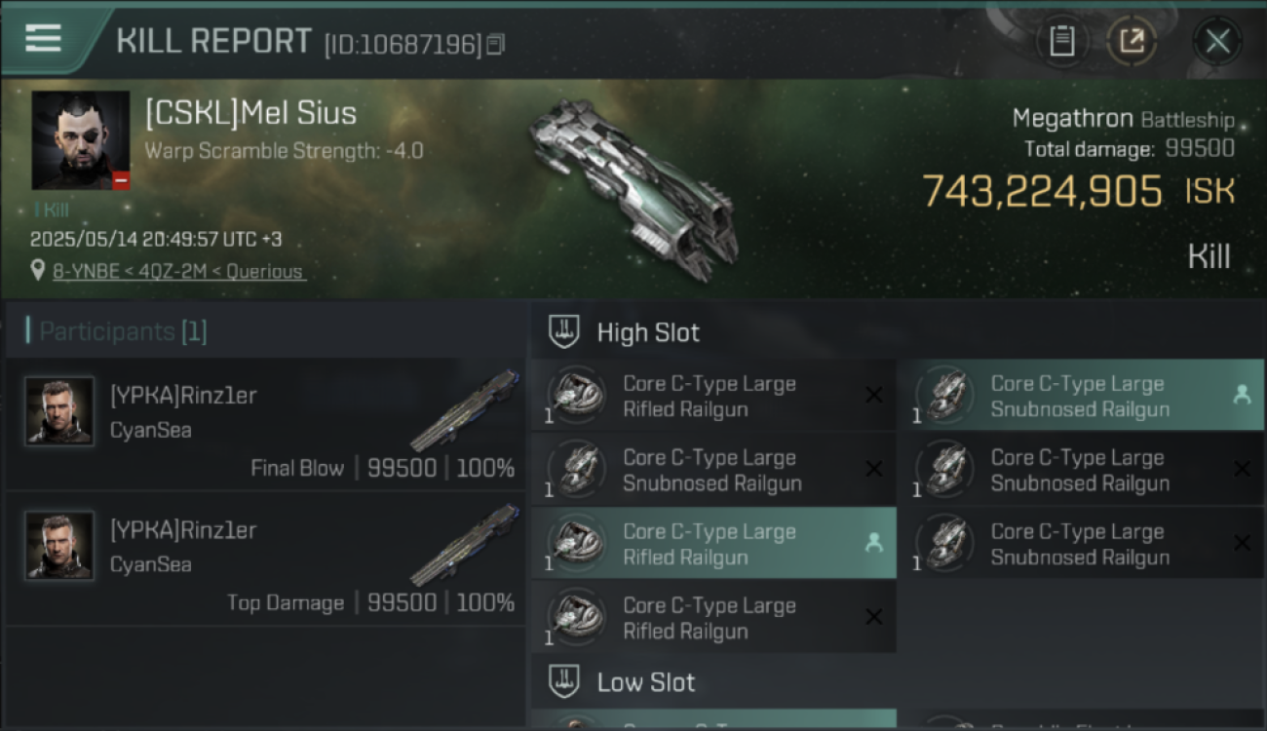Copy the kill report ID
Viewport: 1267px width, 731px height.
(496, 45)
